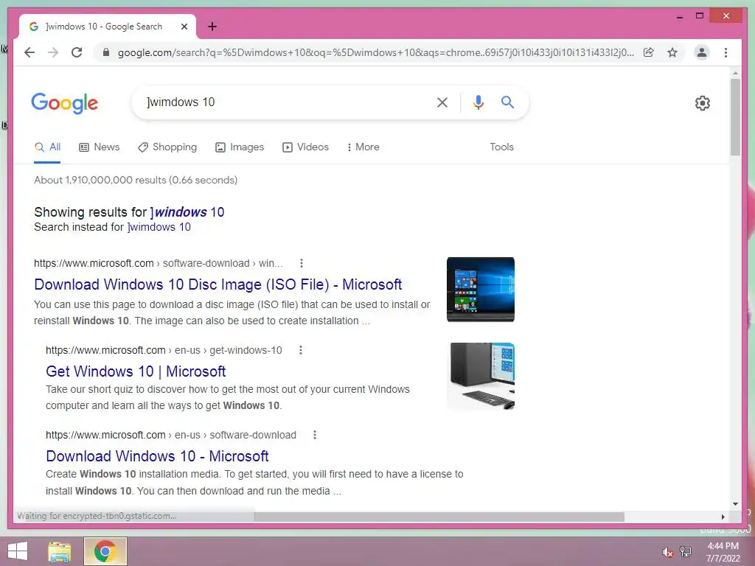Viewport: 755px width, 566px height.
Task: Open Download Windows 10 Disc Image result
Action: coord(218,284)
